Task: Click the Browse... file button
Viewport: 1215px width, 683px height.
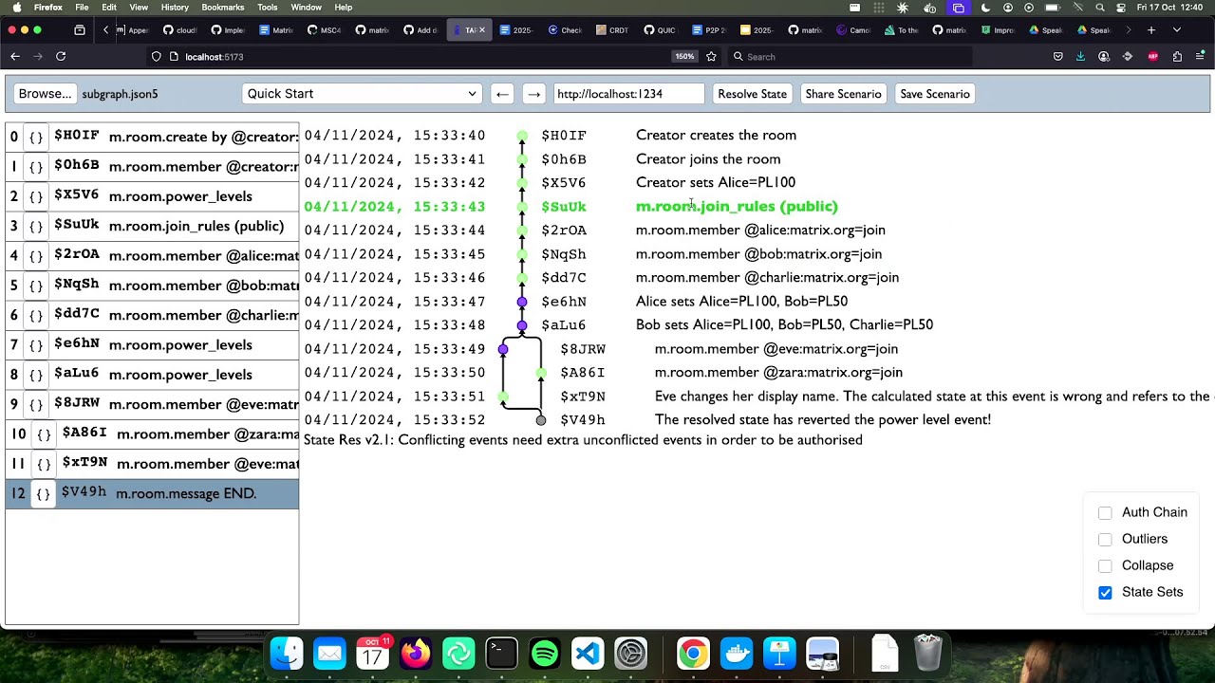Action: click(45, 94)
